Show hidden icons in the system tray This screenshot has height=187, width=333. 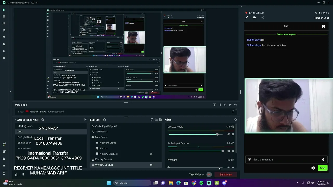(x=298, y=183)
